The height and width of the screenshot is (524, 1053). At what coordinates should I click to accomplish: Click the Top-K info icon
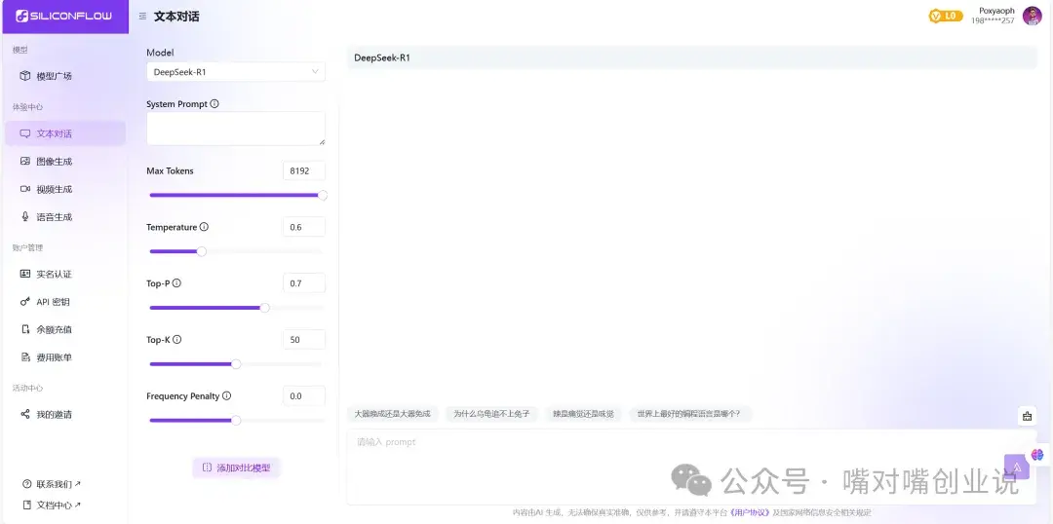click(x=177, y=340)
